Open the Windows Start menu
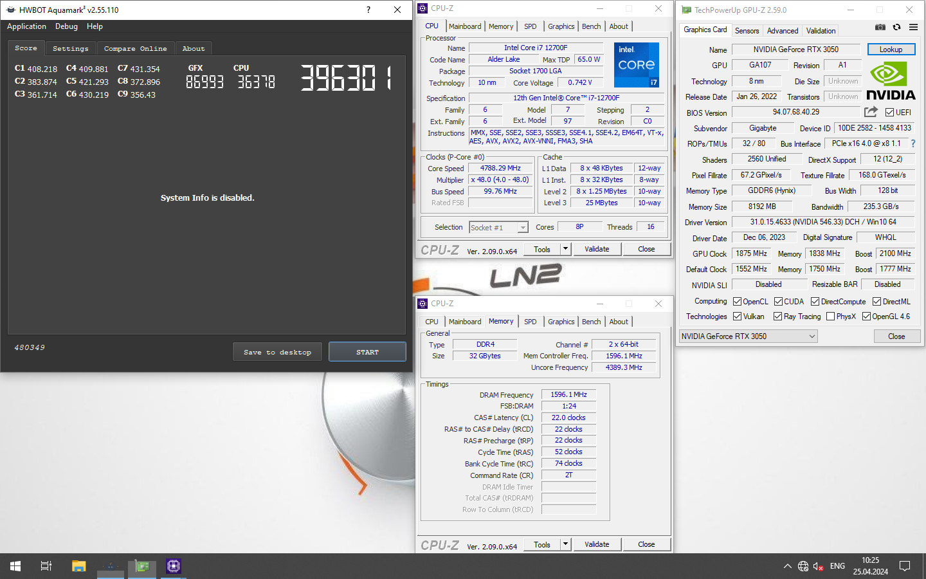926x579 pixels. tap(15, 566)
